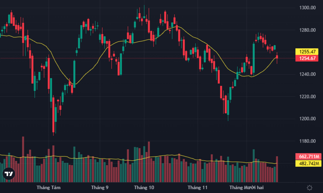Click the TradingView logo icon

click(9, 174)
